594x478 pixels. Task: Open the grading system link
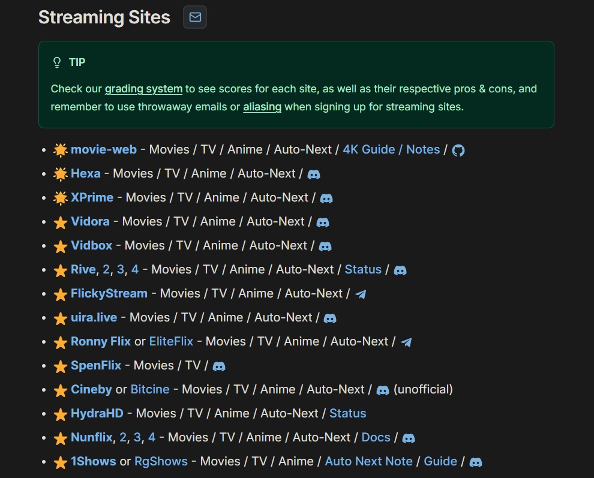click(143, 89)
